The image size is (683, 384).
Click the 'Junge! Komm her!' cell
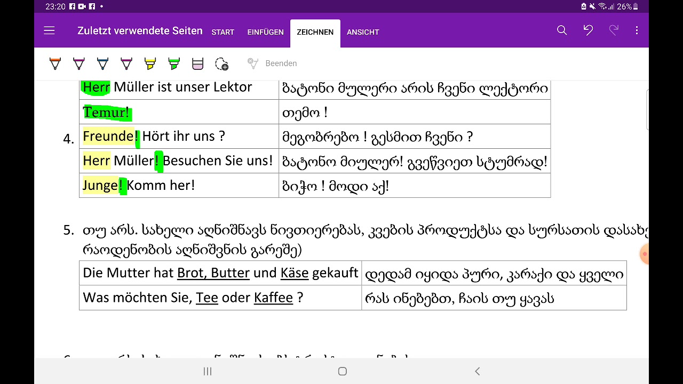tap(179, 185)
